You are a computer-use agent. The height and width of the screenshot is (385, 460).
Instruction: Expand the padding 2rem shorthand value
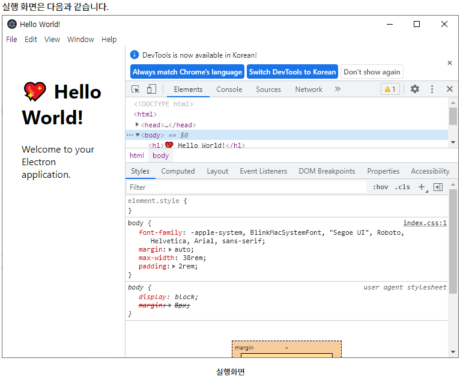(x=174, y=266)
